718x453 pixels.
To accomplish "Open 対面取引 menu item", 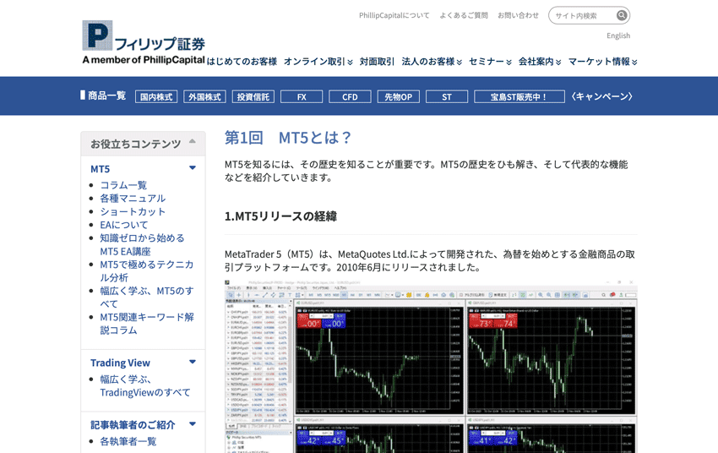I will click(x=377, y=62).
